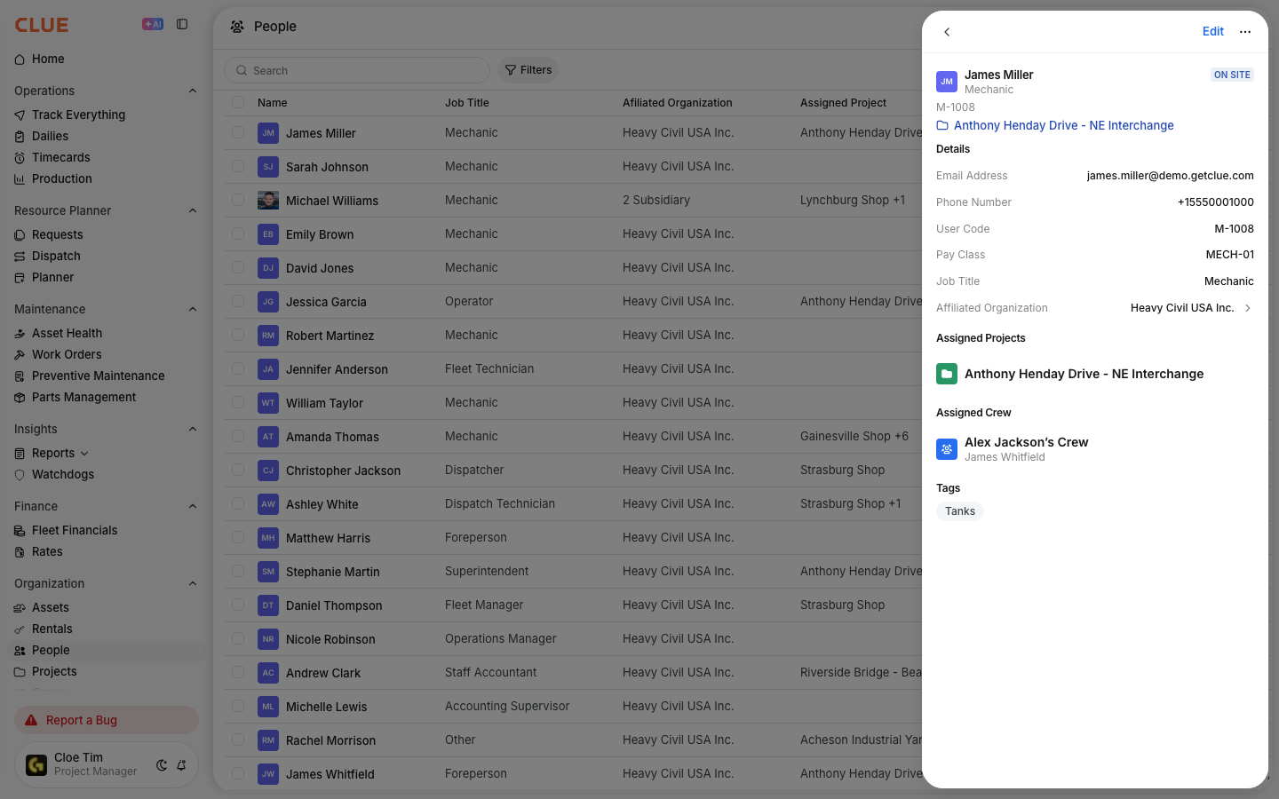Open notifications bell icon

181,765
